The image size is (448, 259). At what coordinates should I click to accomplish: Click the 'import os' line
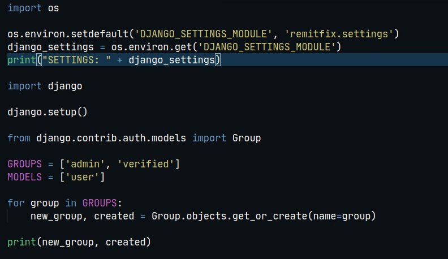[x=33, y=8]
